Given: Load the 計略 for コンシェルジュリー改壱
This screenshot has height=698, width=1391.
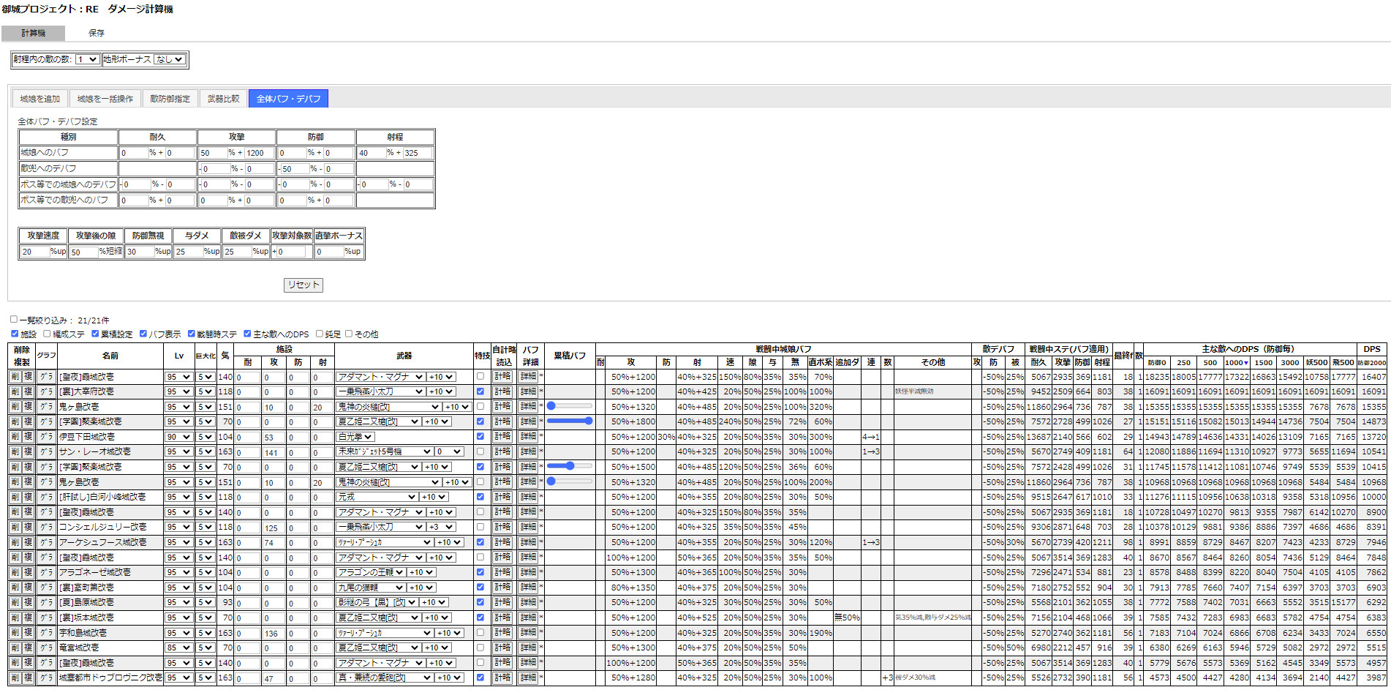Looking at the screenshot, I should coord(502,527).
